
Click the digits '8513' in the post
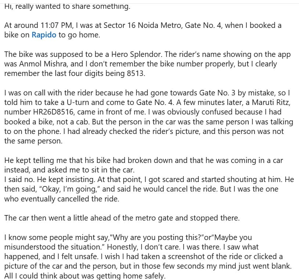coord(136,73)
